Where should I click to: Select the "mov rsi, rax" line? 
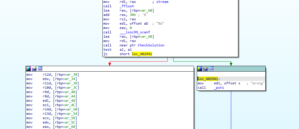click(x=120, y=19)
